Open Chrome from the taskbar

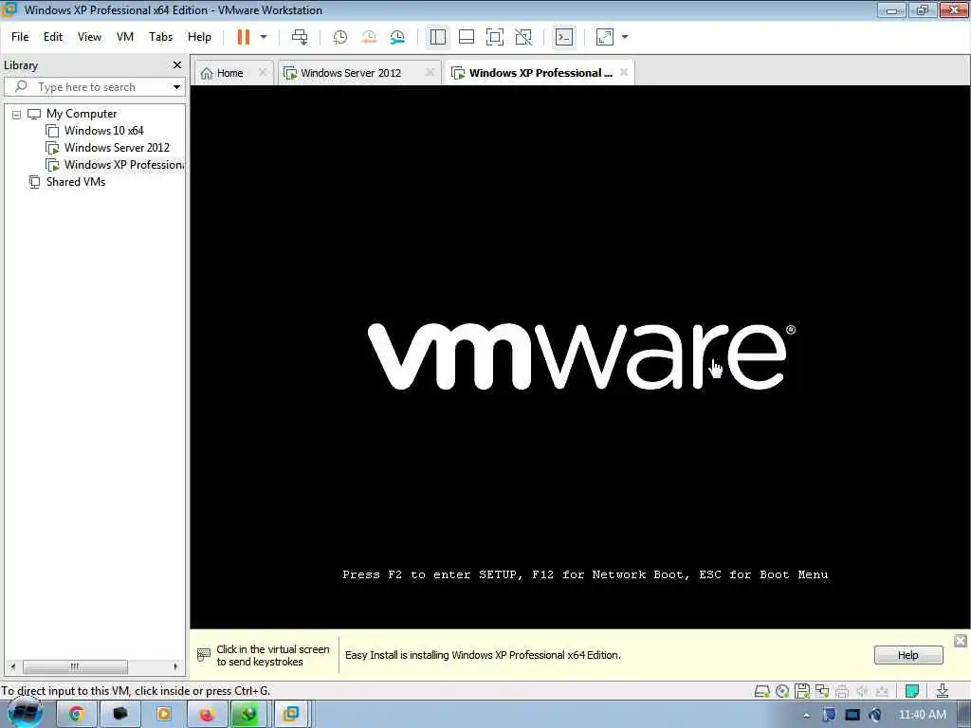point(76,715)
